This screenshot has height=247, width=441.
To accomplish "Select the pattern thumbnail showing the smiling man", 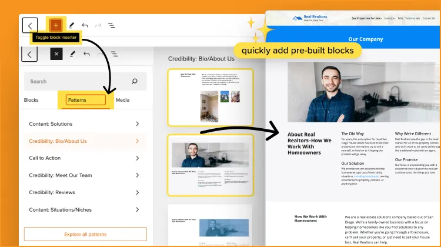I will (x=211, y=165).
